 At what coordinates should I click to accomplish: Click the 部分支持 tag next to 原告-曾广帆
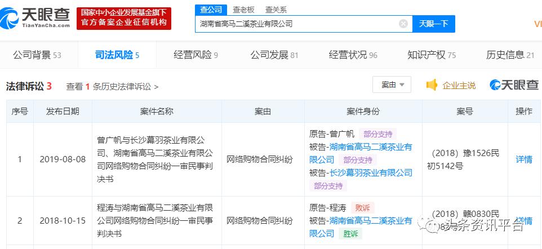click(x=378, y=134)
